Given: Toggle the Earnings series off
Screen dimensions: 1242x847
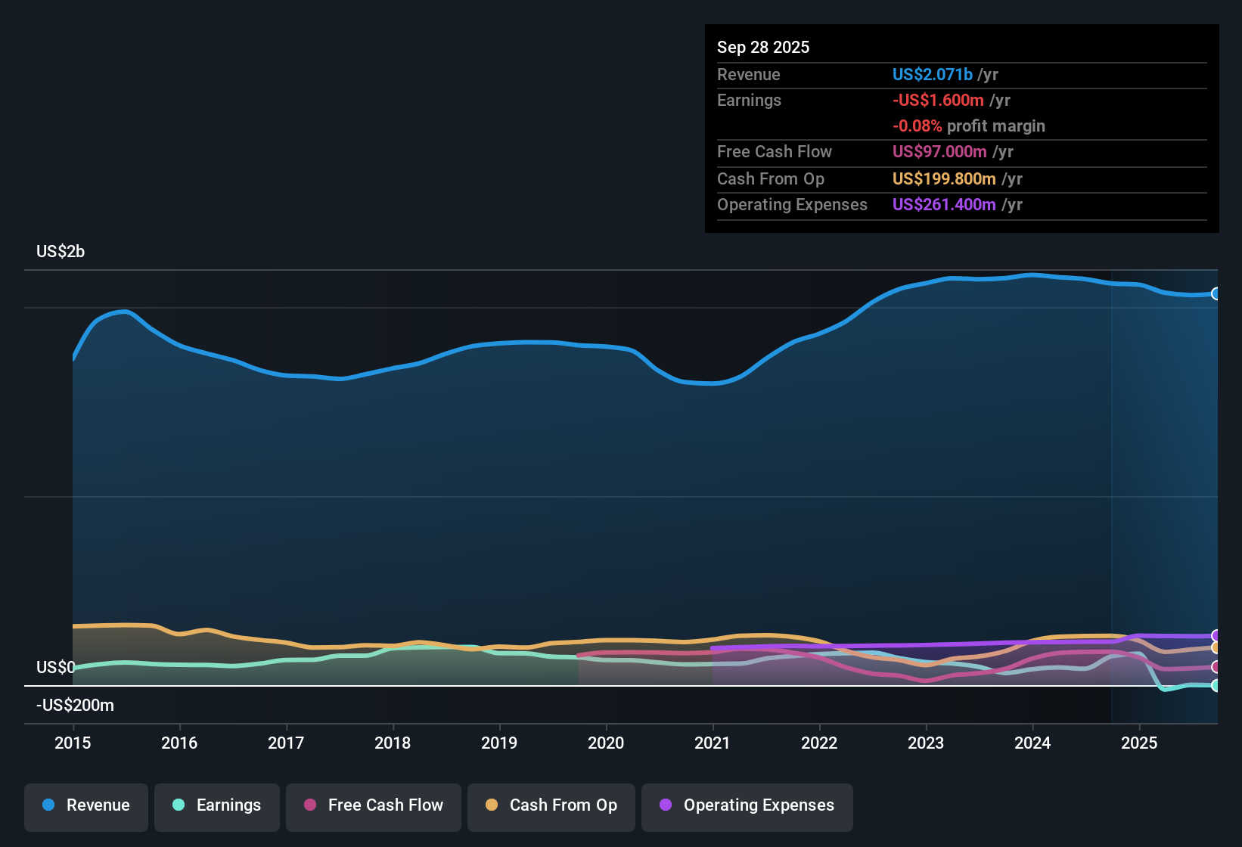Looking at the screenshot, I should point(216,805).
